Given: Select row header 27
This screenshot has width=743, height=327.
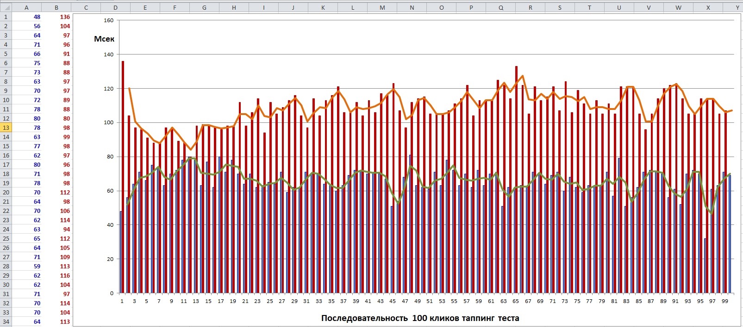Looking at the screenshot, I should pyautogui.click(x=6, y=257).
